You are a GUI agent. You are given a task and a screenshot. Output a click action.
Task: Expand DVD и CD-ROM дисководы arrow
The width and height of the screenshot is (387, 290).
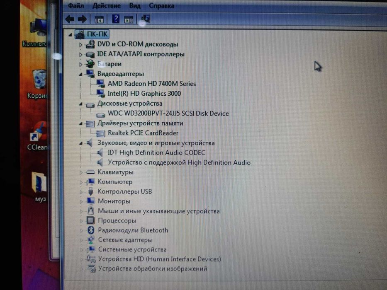pos(81,45)
